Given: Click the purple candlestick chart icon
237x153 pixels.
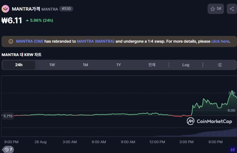Looking at the screenshot, I should point(233,149).
